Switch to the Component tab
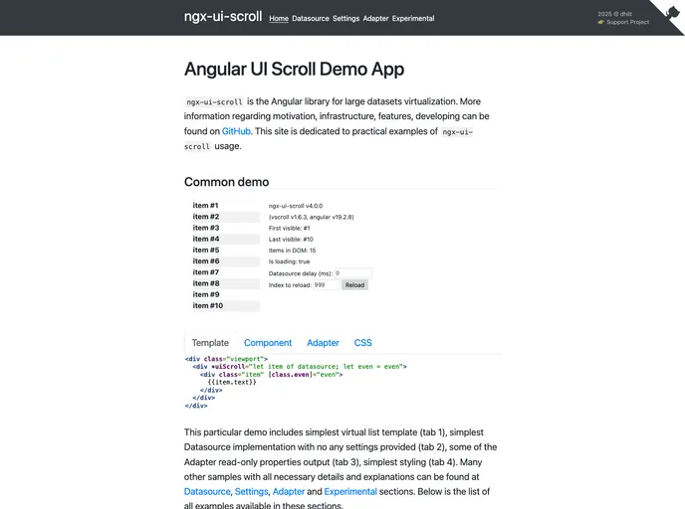Viewport: 685px width, 509px height. (x=268, y=343)
